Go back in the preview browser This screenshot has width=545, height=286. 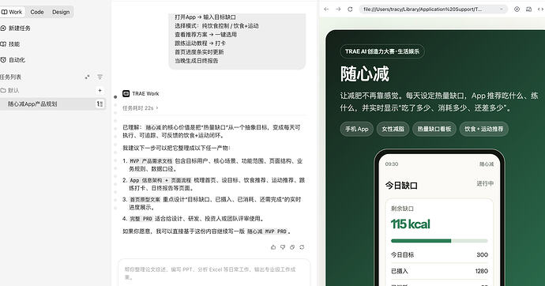326,9
